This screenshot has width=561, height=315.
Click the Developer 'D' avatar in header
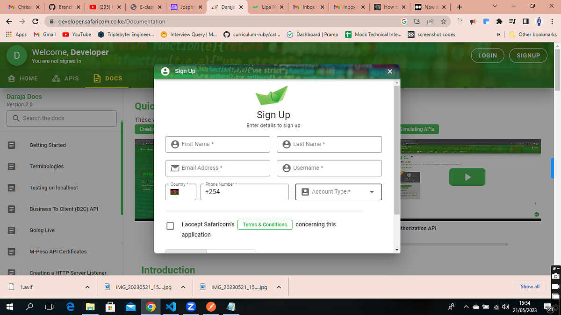click(x=16, y=55)
